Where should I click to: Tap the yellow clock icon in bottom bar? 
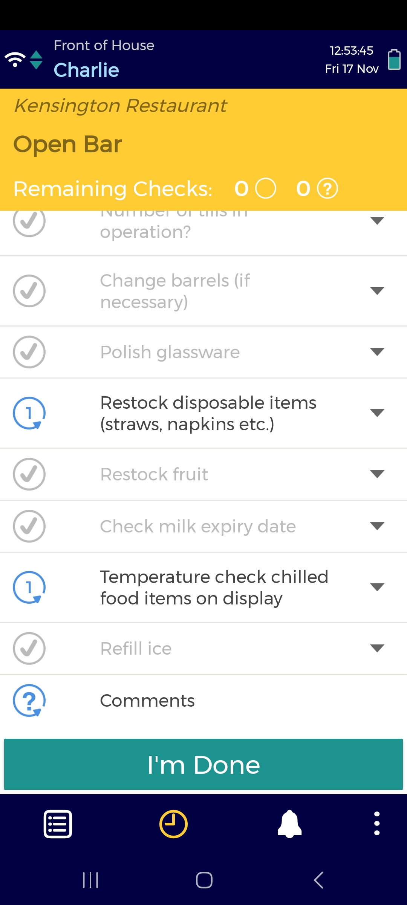[173, 824]
